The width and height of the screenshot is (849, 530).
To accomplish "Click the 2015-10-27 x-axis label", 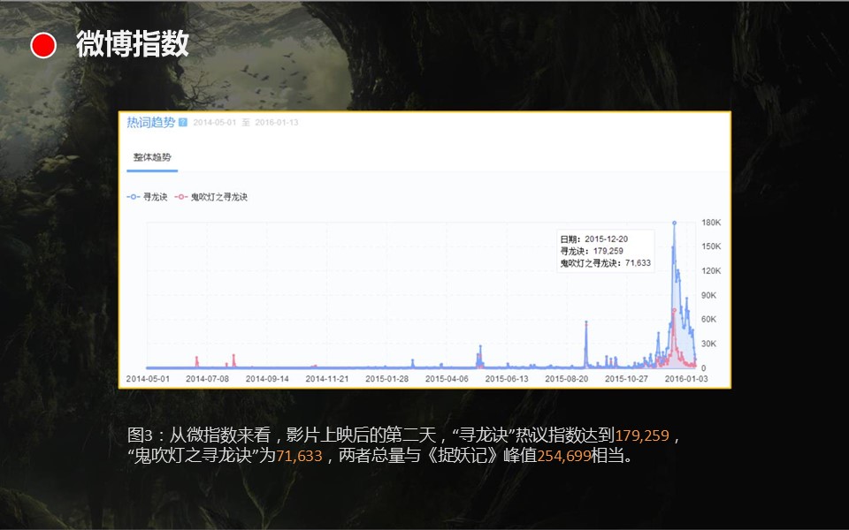I will 626,379.
